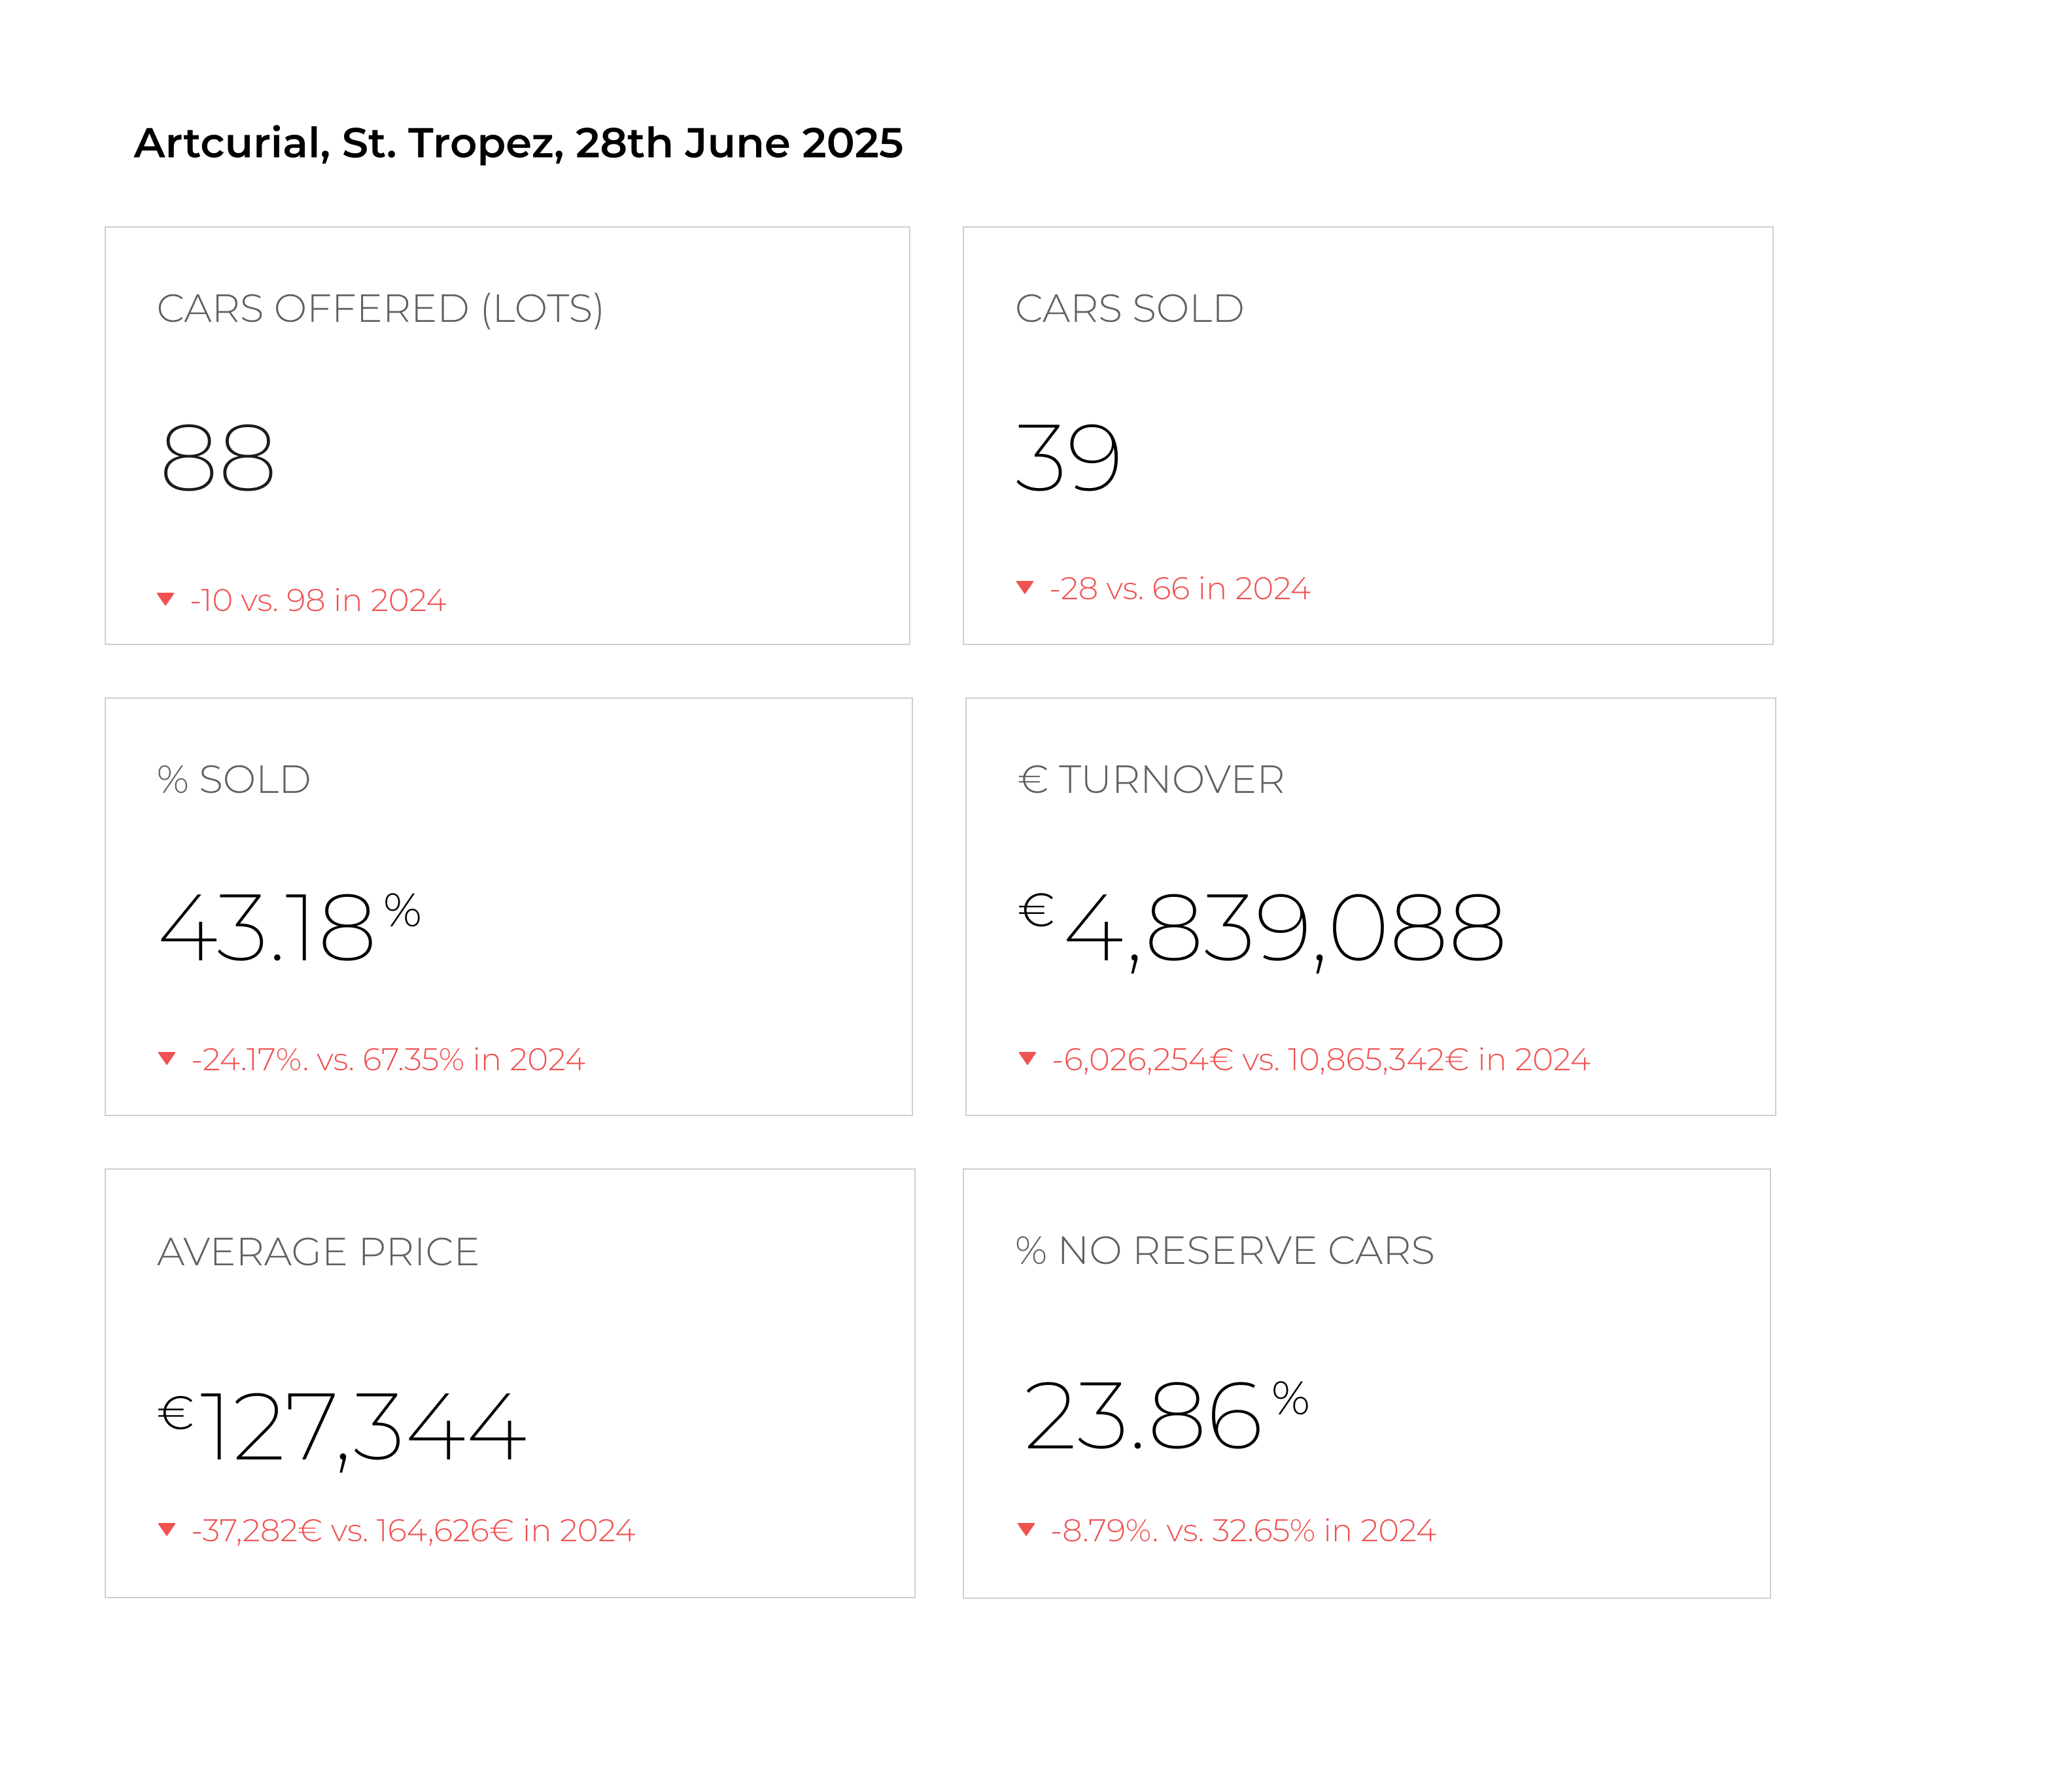This screenshot has width=2072, height=1782.
Task: Select the 43.18 percent sold value
Action: pos(290,928)
